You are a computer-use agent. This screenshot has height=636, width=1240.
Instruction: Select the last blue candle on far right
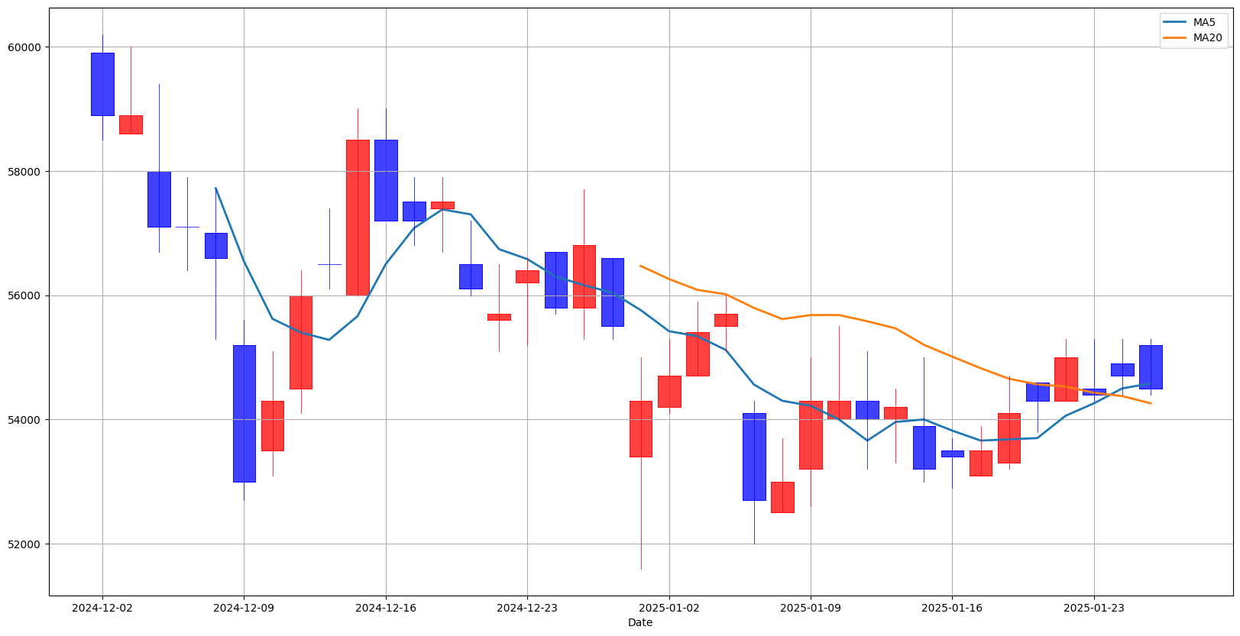click(x=1151, y=366)
